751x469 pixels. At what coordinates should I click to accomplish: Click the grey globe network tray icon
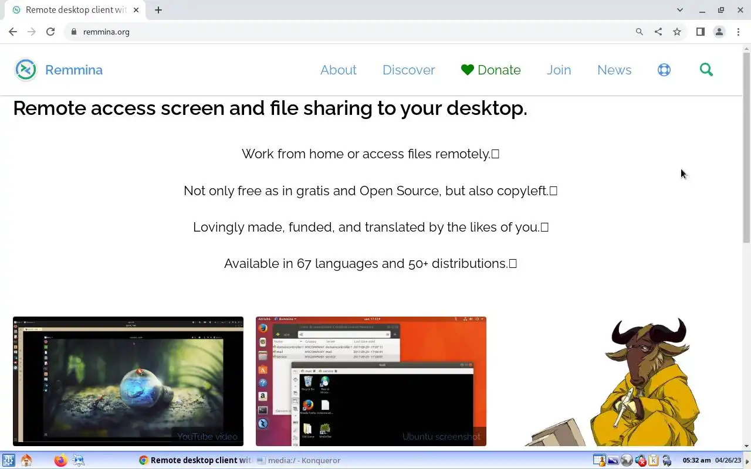pyautogui.click(x=627, y=460)
